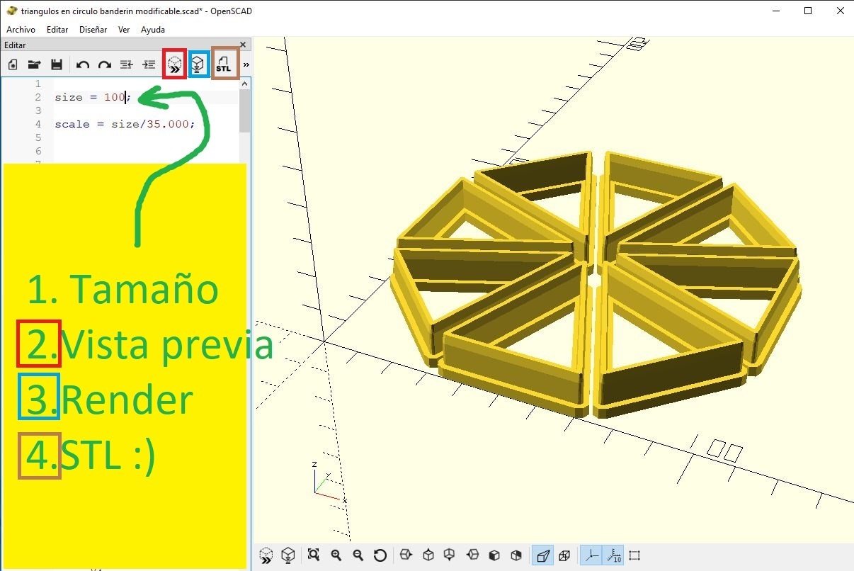This screenshot has width=854, height=571.
Task: Open the Ayuda menu
Action: tap(153, 30)
